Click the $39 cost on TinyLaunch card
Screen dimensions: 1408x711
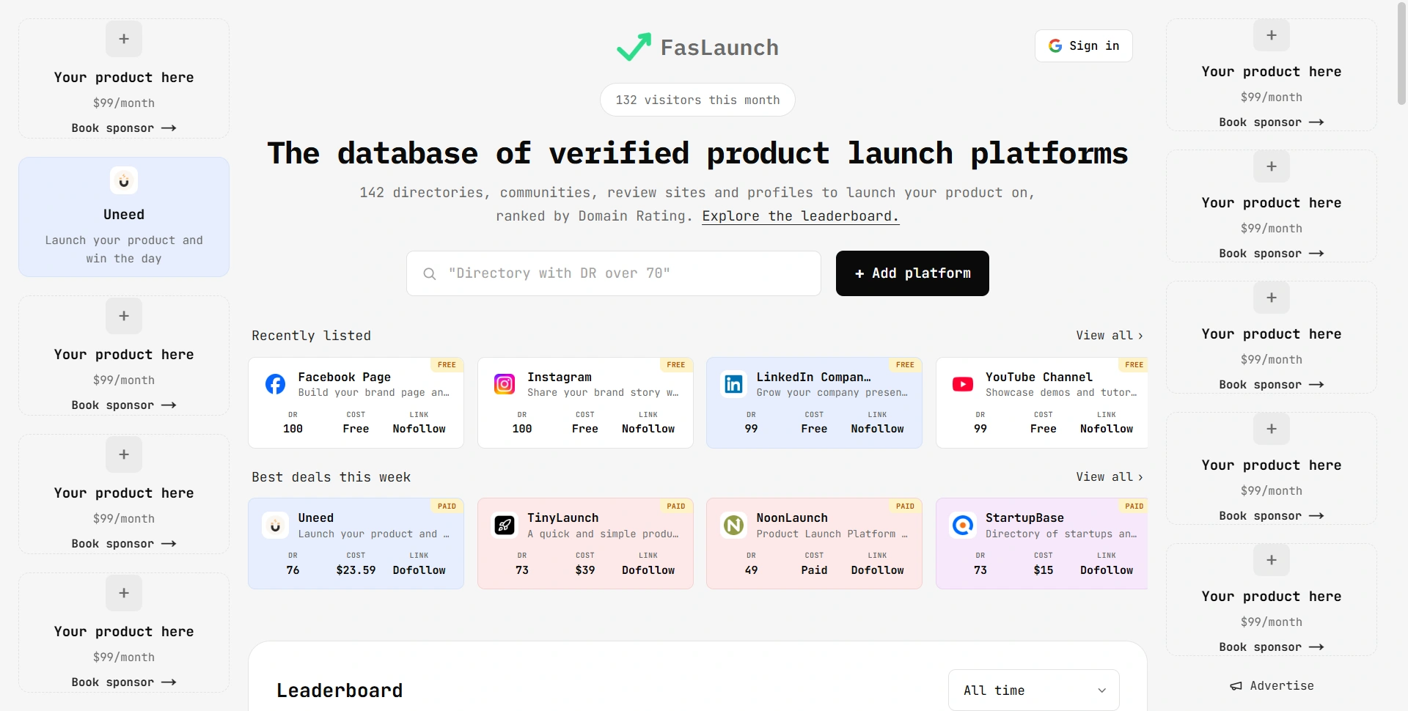click(585, 570)
